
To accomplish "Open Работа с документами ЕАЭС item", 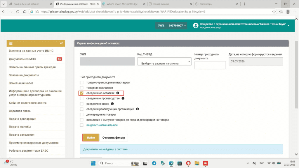I will coord(36,151).
